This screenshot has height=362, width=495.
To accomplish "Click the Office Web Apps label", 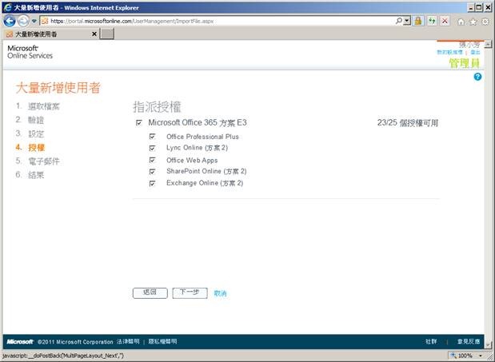I will point(192,160).
